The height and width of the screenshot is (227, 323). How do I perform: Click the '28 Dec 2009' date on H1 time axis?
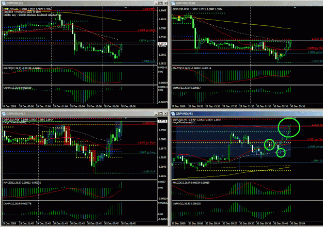[9, 106]
